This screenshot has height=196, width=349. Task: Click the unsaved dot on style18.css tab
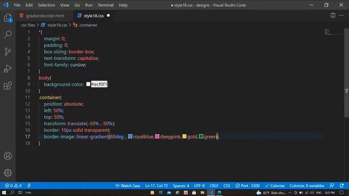point(109,16)
